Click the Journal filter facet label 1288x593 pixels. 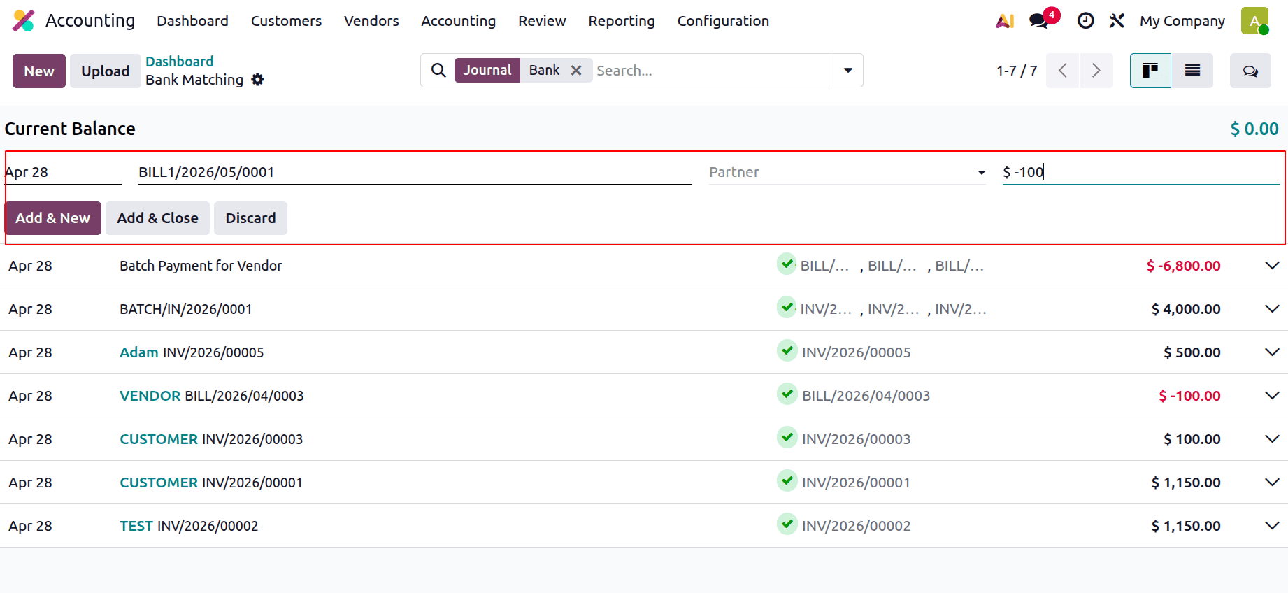(x=487, y=70)
